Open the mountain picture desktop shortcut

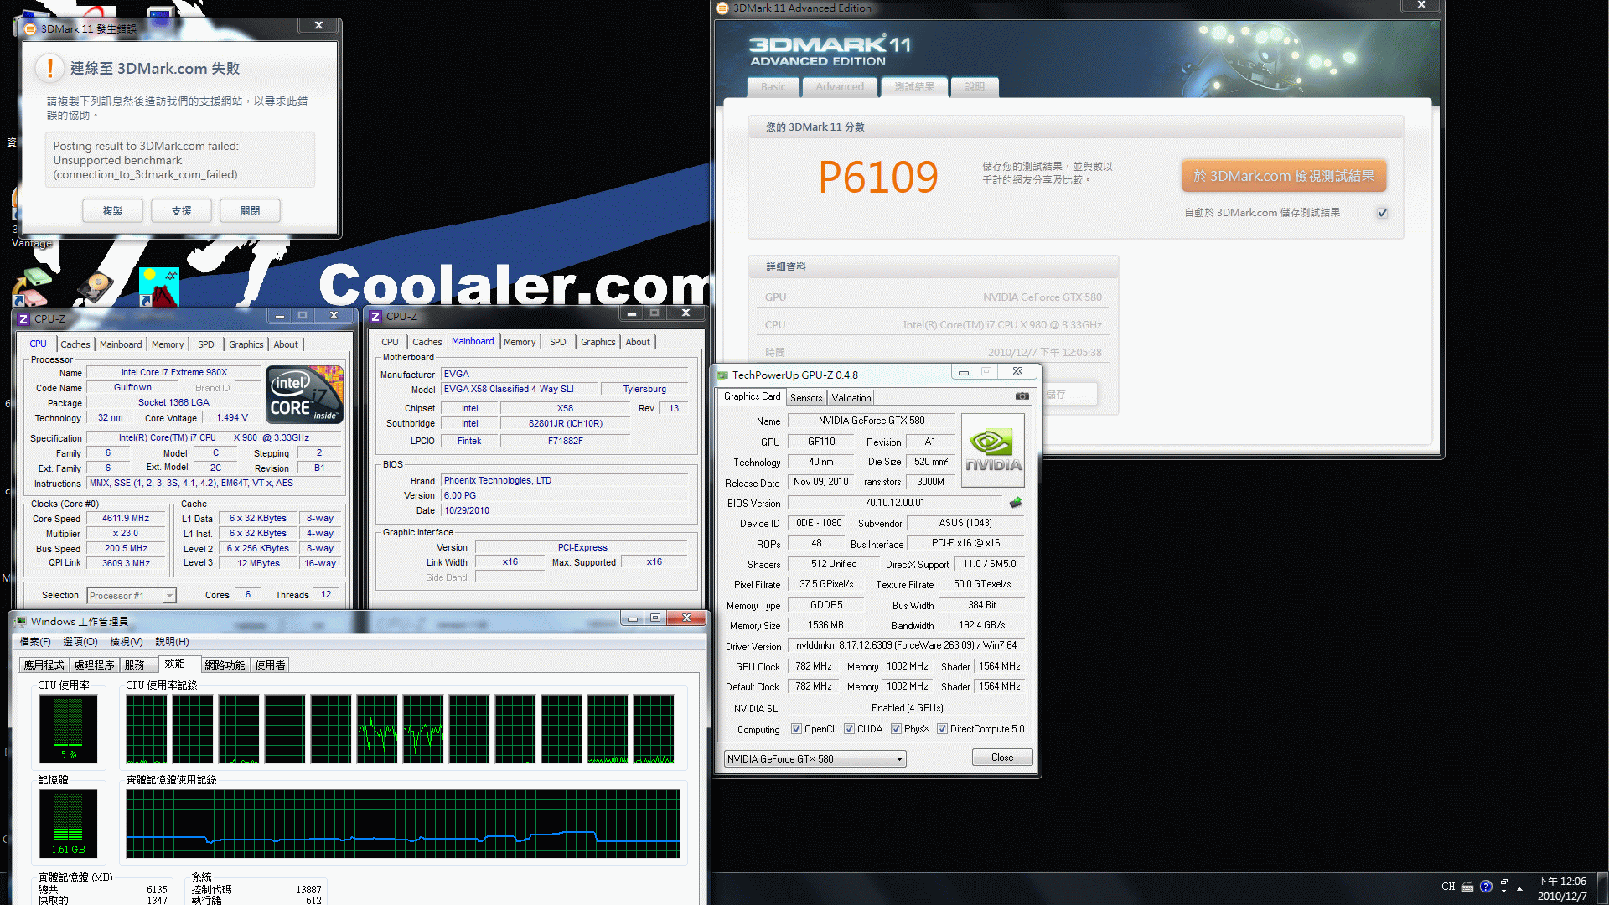(159, 287)
